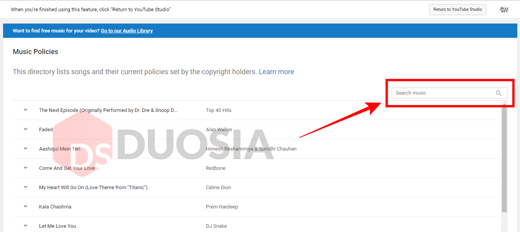Expand the Let Me Love You chevron

(x=26, y=226)
